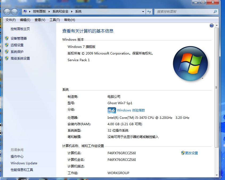Refresh the page with the refresh button
The width and height of the screenshot is (225, 180).
point(149,12)
